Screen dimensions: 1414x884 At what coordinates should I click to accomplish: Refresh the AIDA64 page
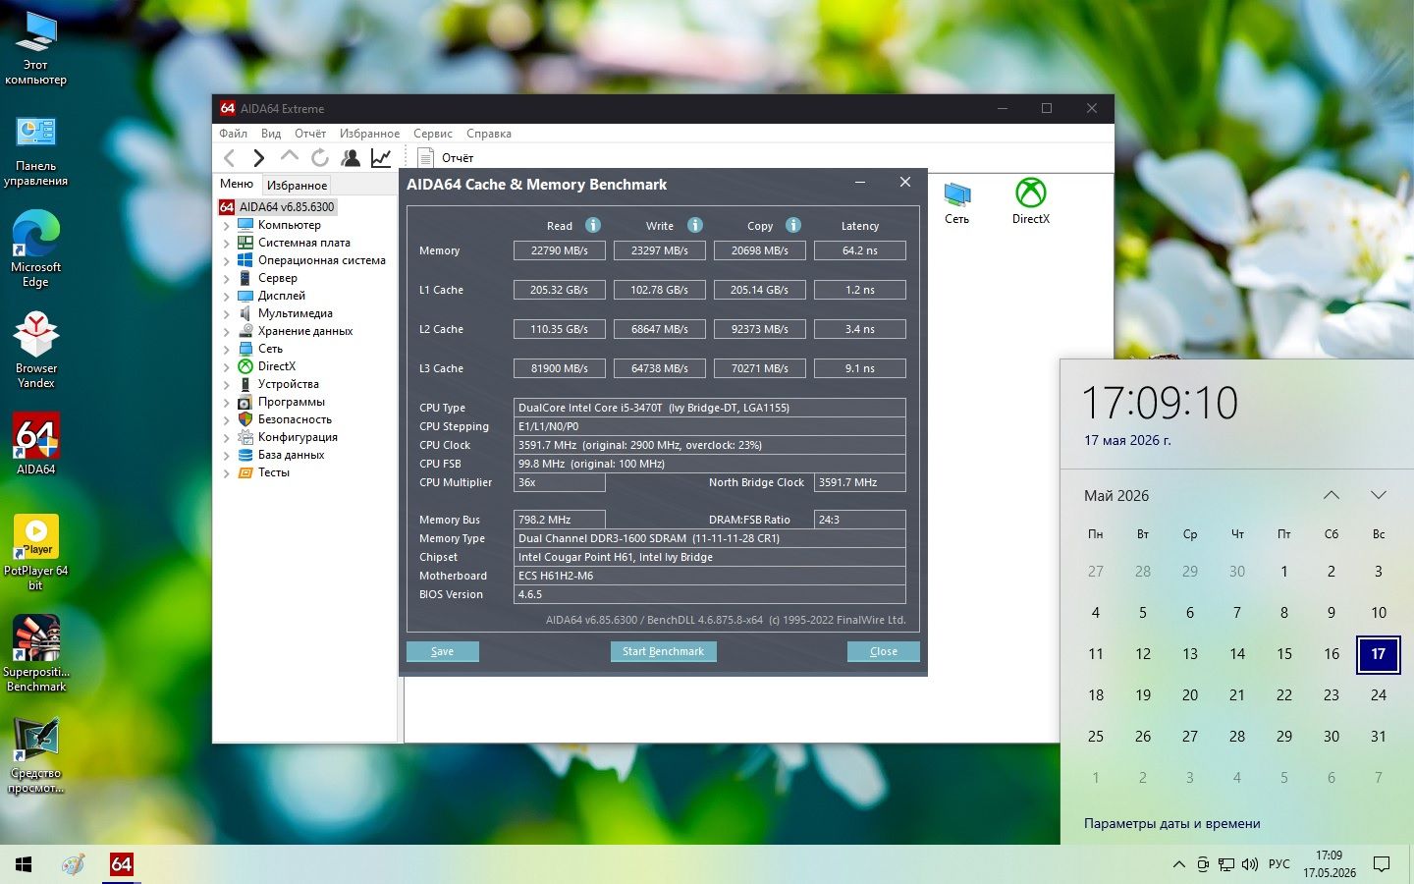click(320, 158)
